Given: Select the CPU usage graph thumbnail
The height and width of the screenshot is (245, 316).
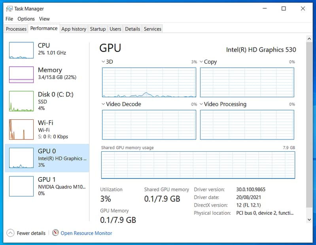Looking at the screenshot, I should (21, 51).
